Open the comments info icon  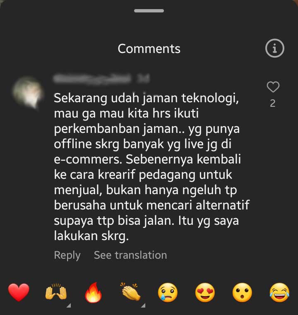[x=274, y=48]
